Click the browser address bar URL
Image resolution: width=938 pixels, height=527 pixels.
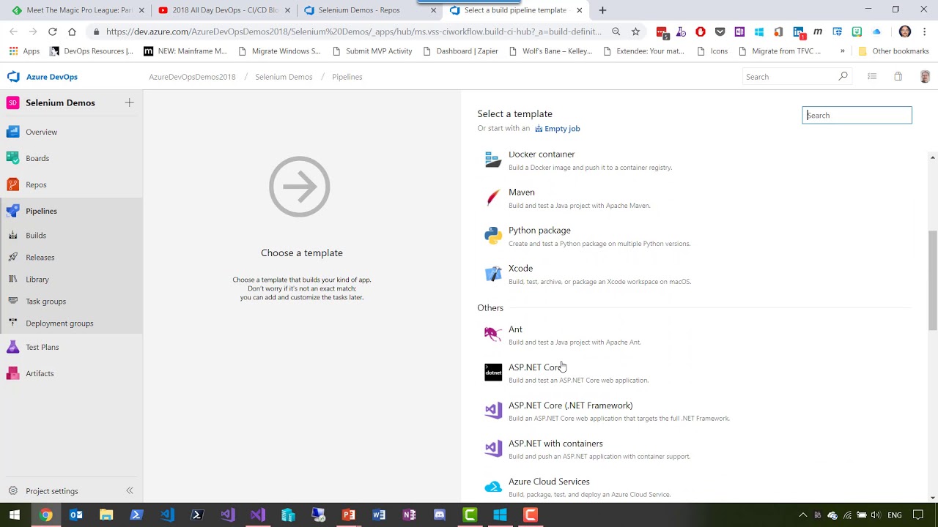353,31
